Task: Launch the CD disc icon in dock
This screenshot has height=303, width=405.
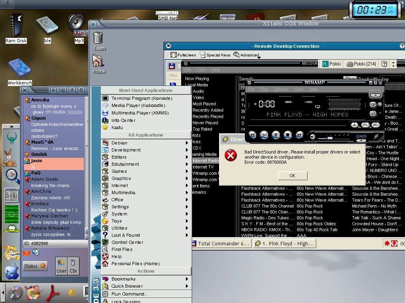Action: [x=15, y=293]
